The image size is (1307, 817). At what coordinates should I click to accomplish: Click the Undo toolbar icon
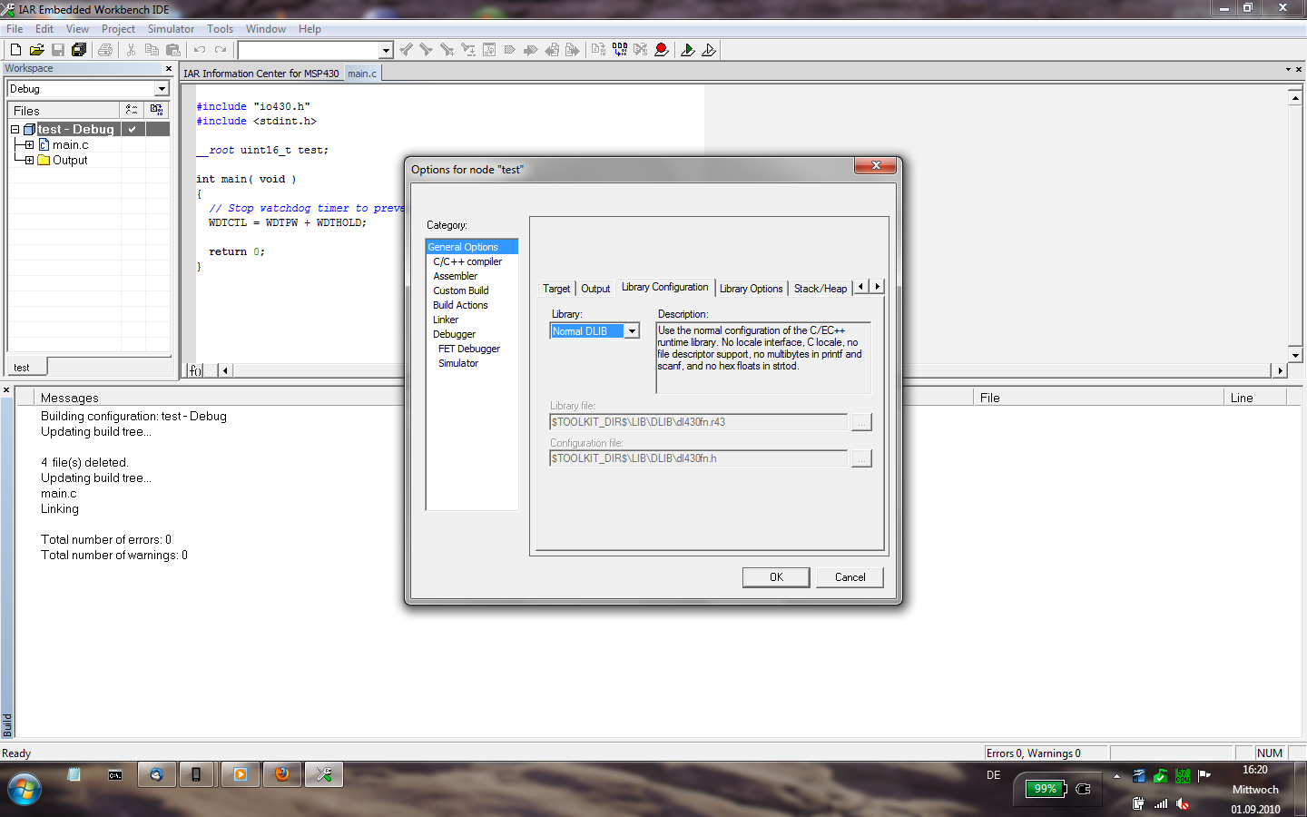click(x=200, y=50)
